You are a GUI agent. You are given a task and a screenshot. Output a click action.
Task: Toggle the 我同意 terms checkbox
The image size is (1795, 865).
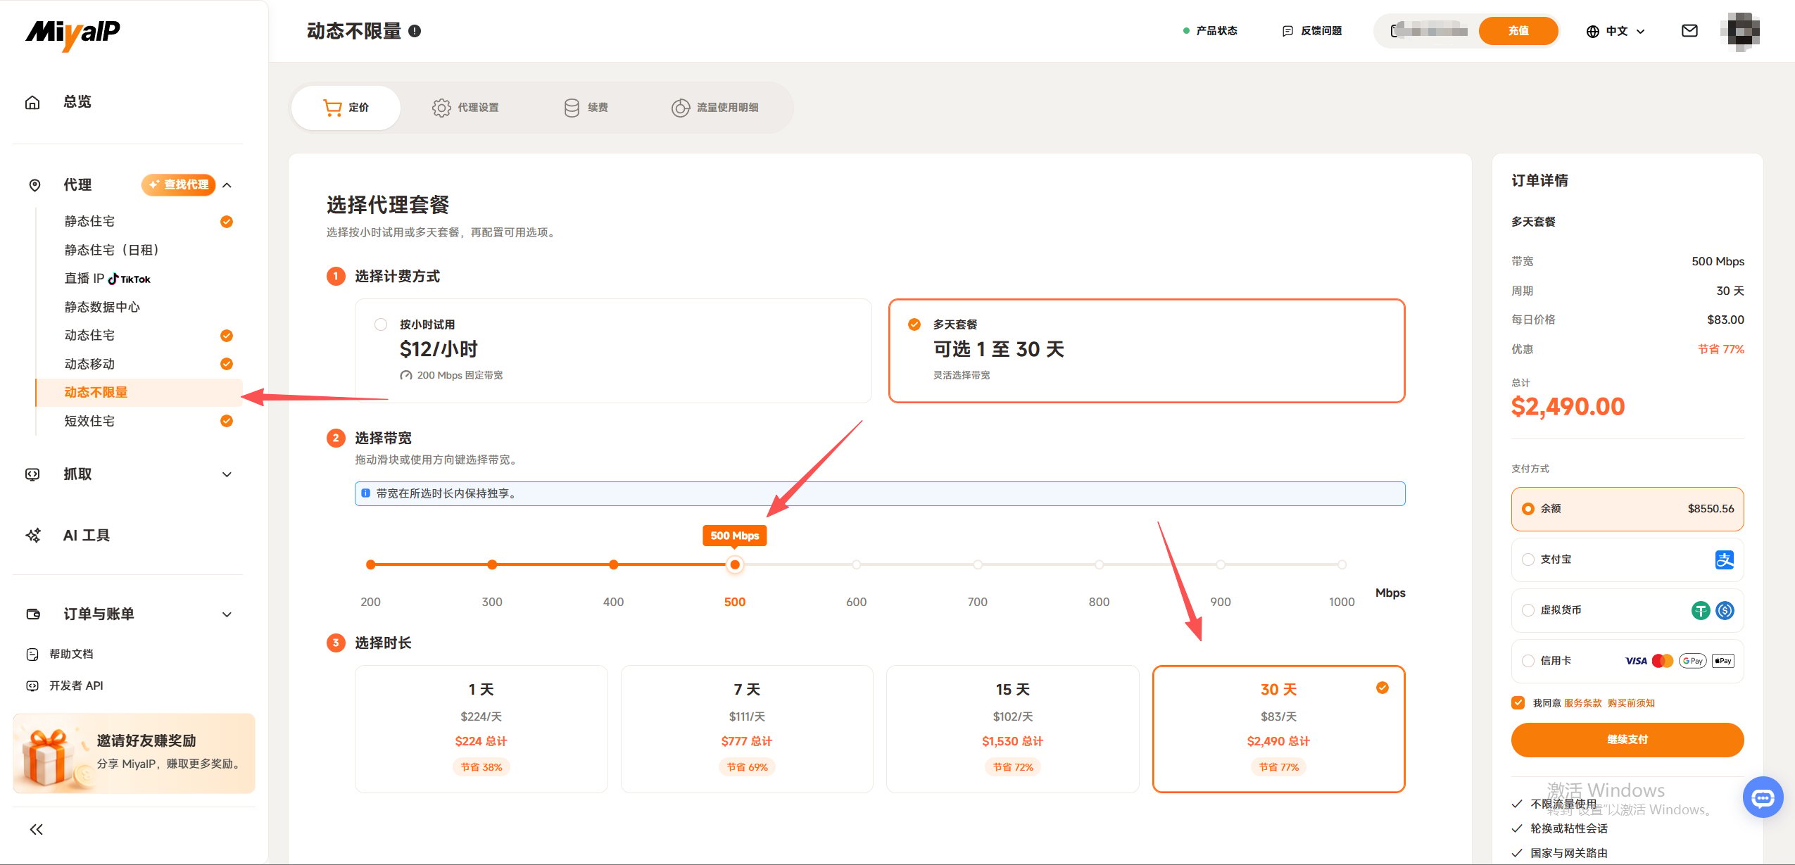point(1518,703)
